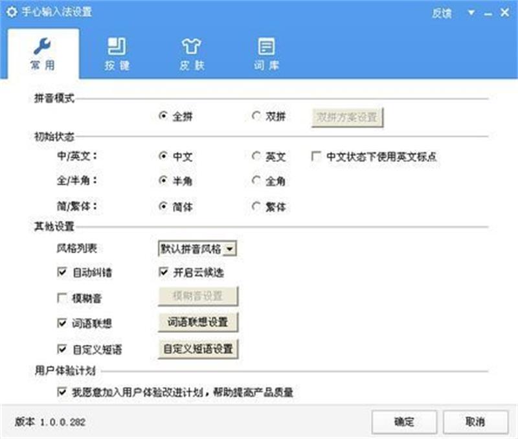This screenshot has width=518, height=439.
Task: Open the 常用 tab with wrench icon
Action: tap(43, 54)
